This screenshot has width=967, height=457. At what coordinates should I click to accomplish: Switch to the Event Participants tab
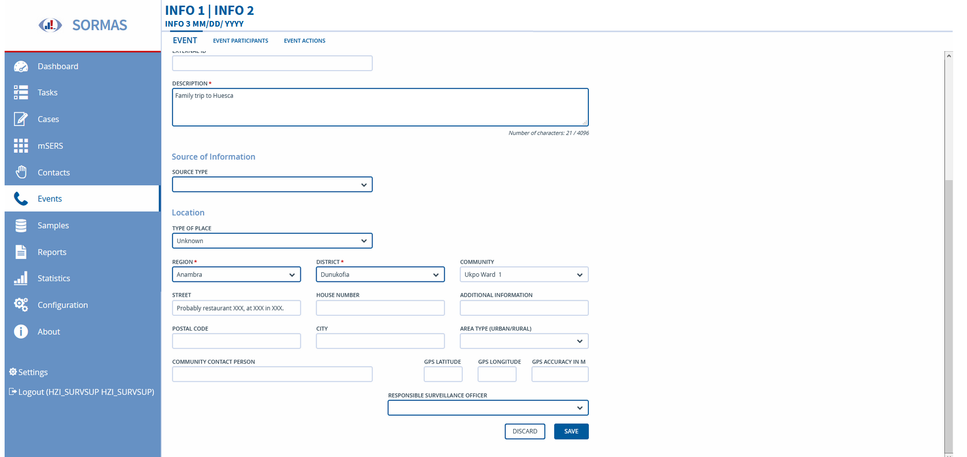point(240,41)
